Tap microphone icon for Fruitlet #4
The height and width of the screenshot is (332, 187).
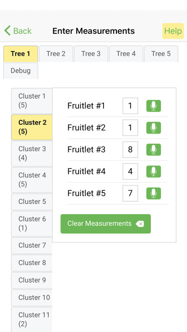click(154, 171)
